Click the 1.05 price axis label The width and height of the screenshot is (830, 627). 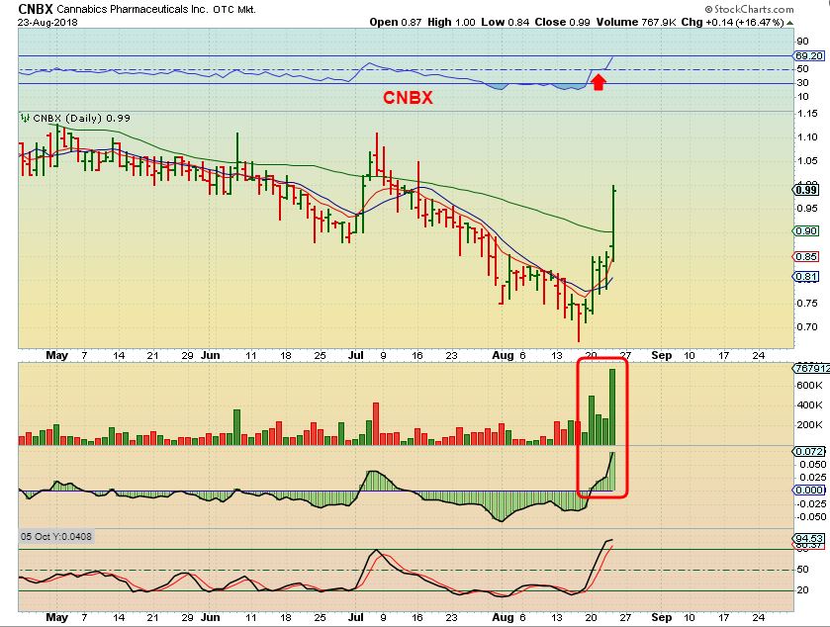pyautogui.click(x=807, y=161)
